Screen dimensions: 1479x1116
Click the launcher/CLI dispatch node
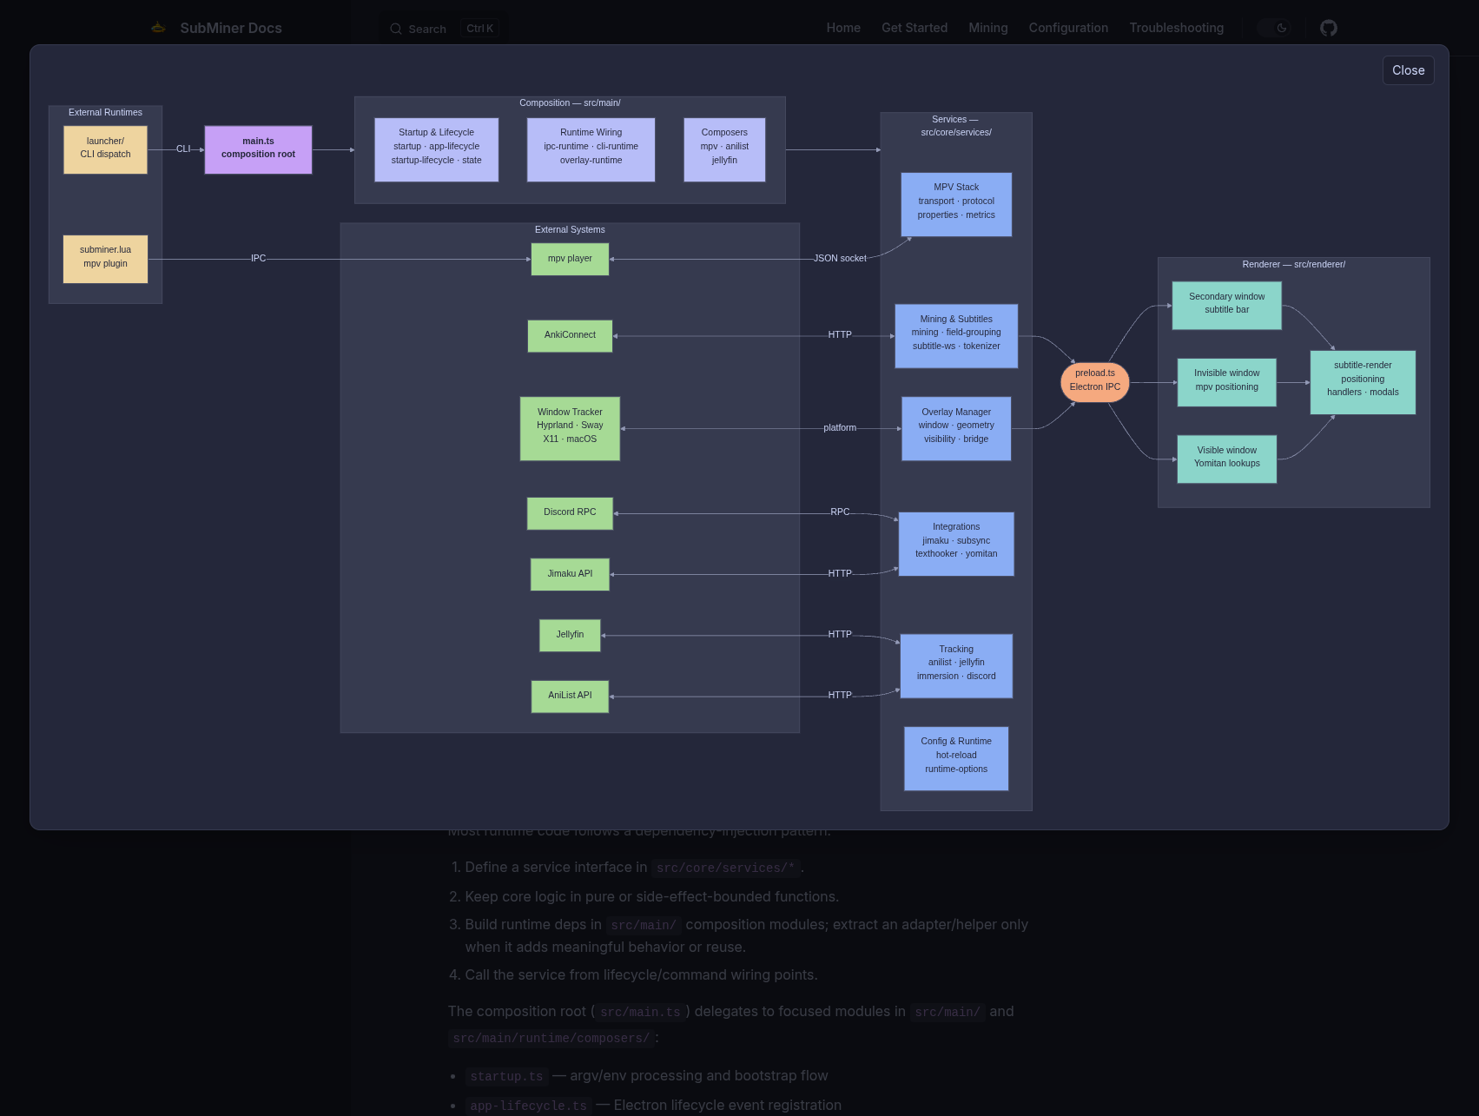pyautogui.click(x=105, y=149)
